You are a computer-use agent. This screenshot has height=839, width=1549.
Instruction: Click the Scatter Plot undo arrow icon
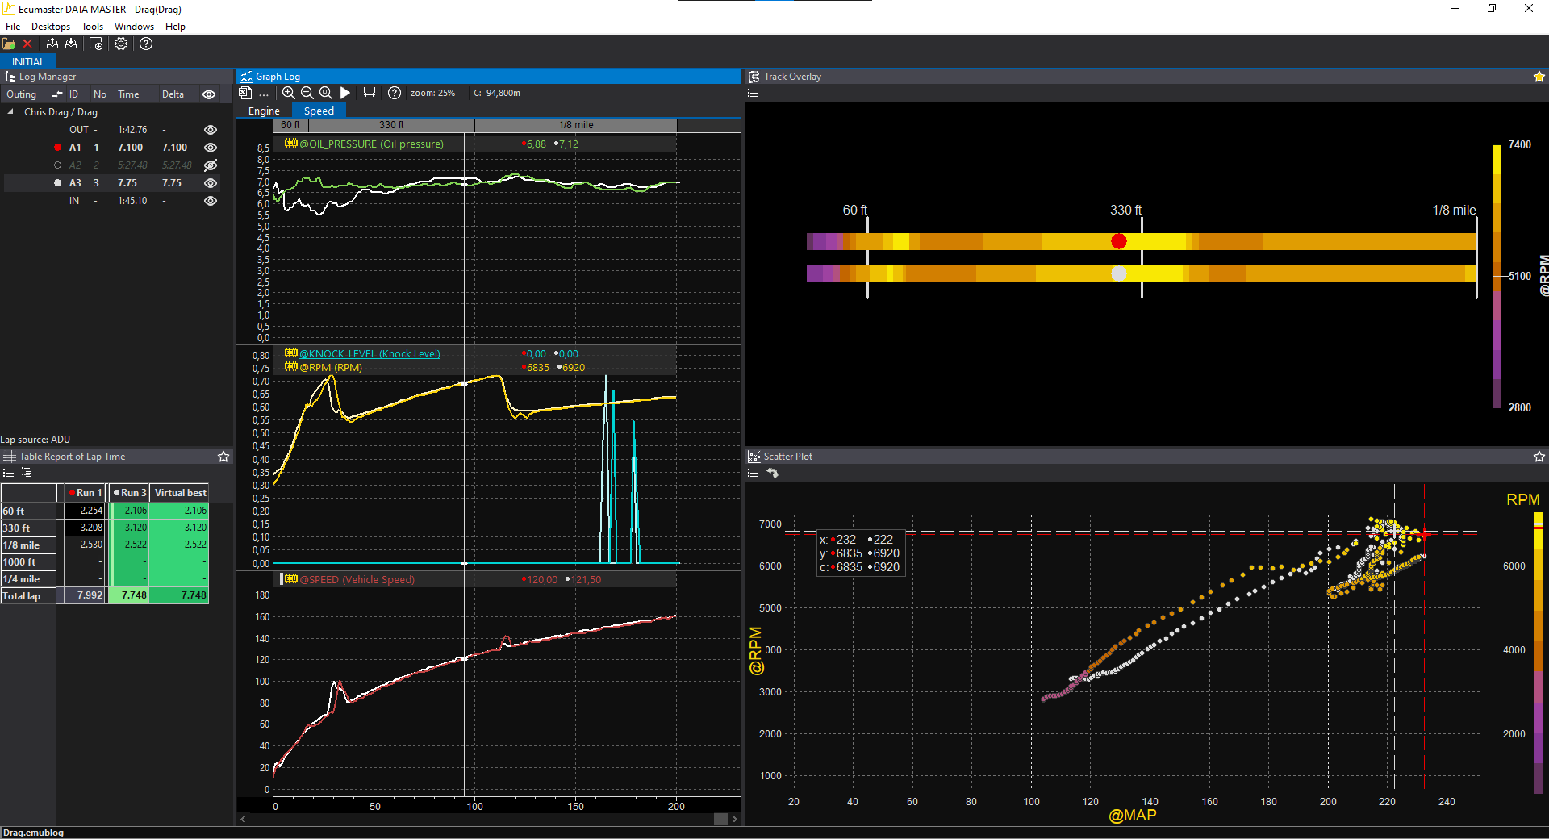[x=772, y=474]
